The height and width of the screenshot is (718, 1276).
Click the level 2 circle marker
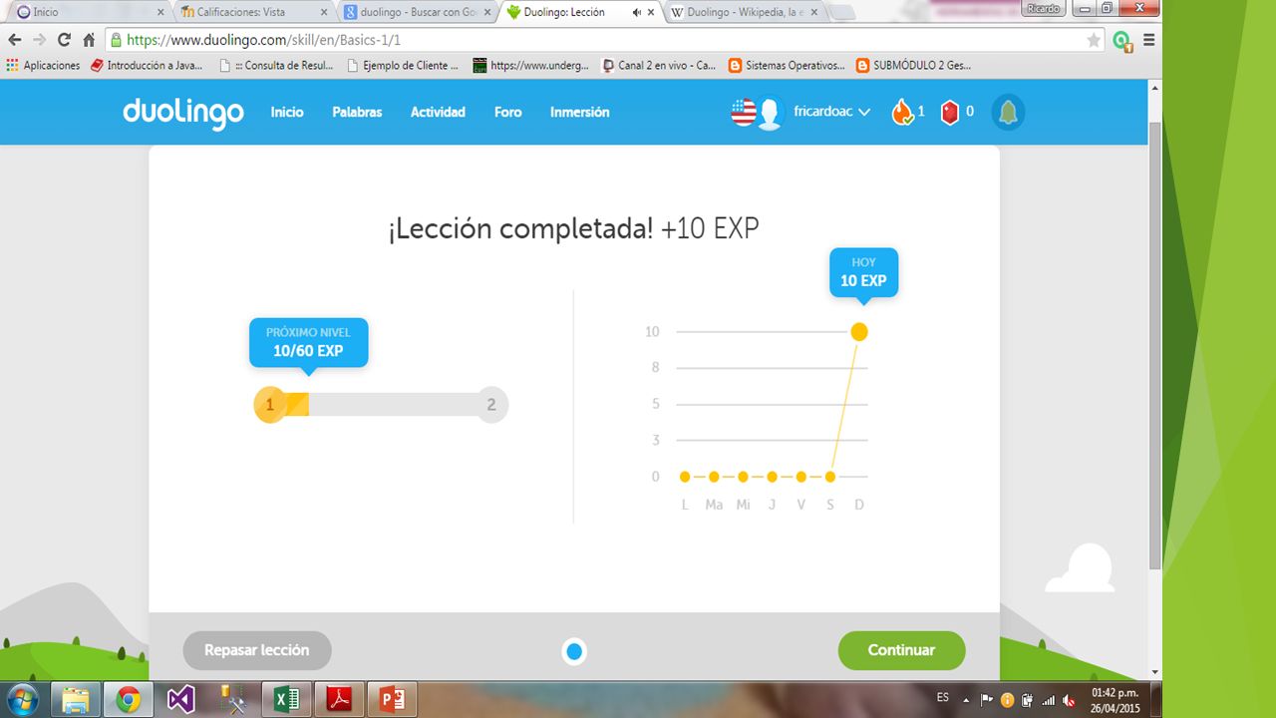coord(491,405)
